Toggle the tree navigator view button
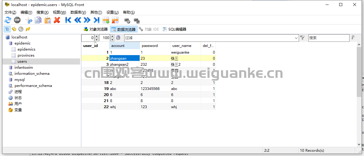Screen dimensions: 364x156 tap(7, 29)
